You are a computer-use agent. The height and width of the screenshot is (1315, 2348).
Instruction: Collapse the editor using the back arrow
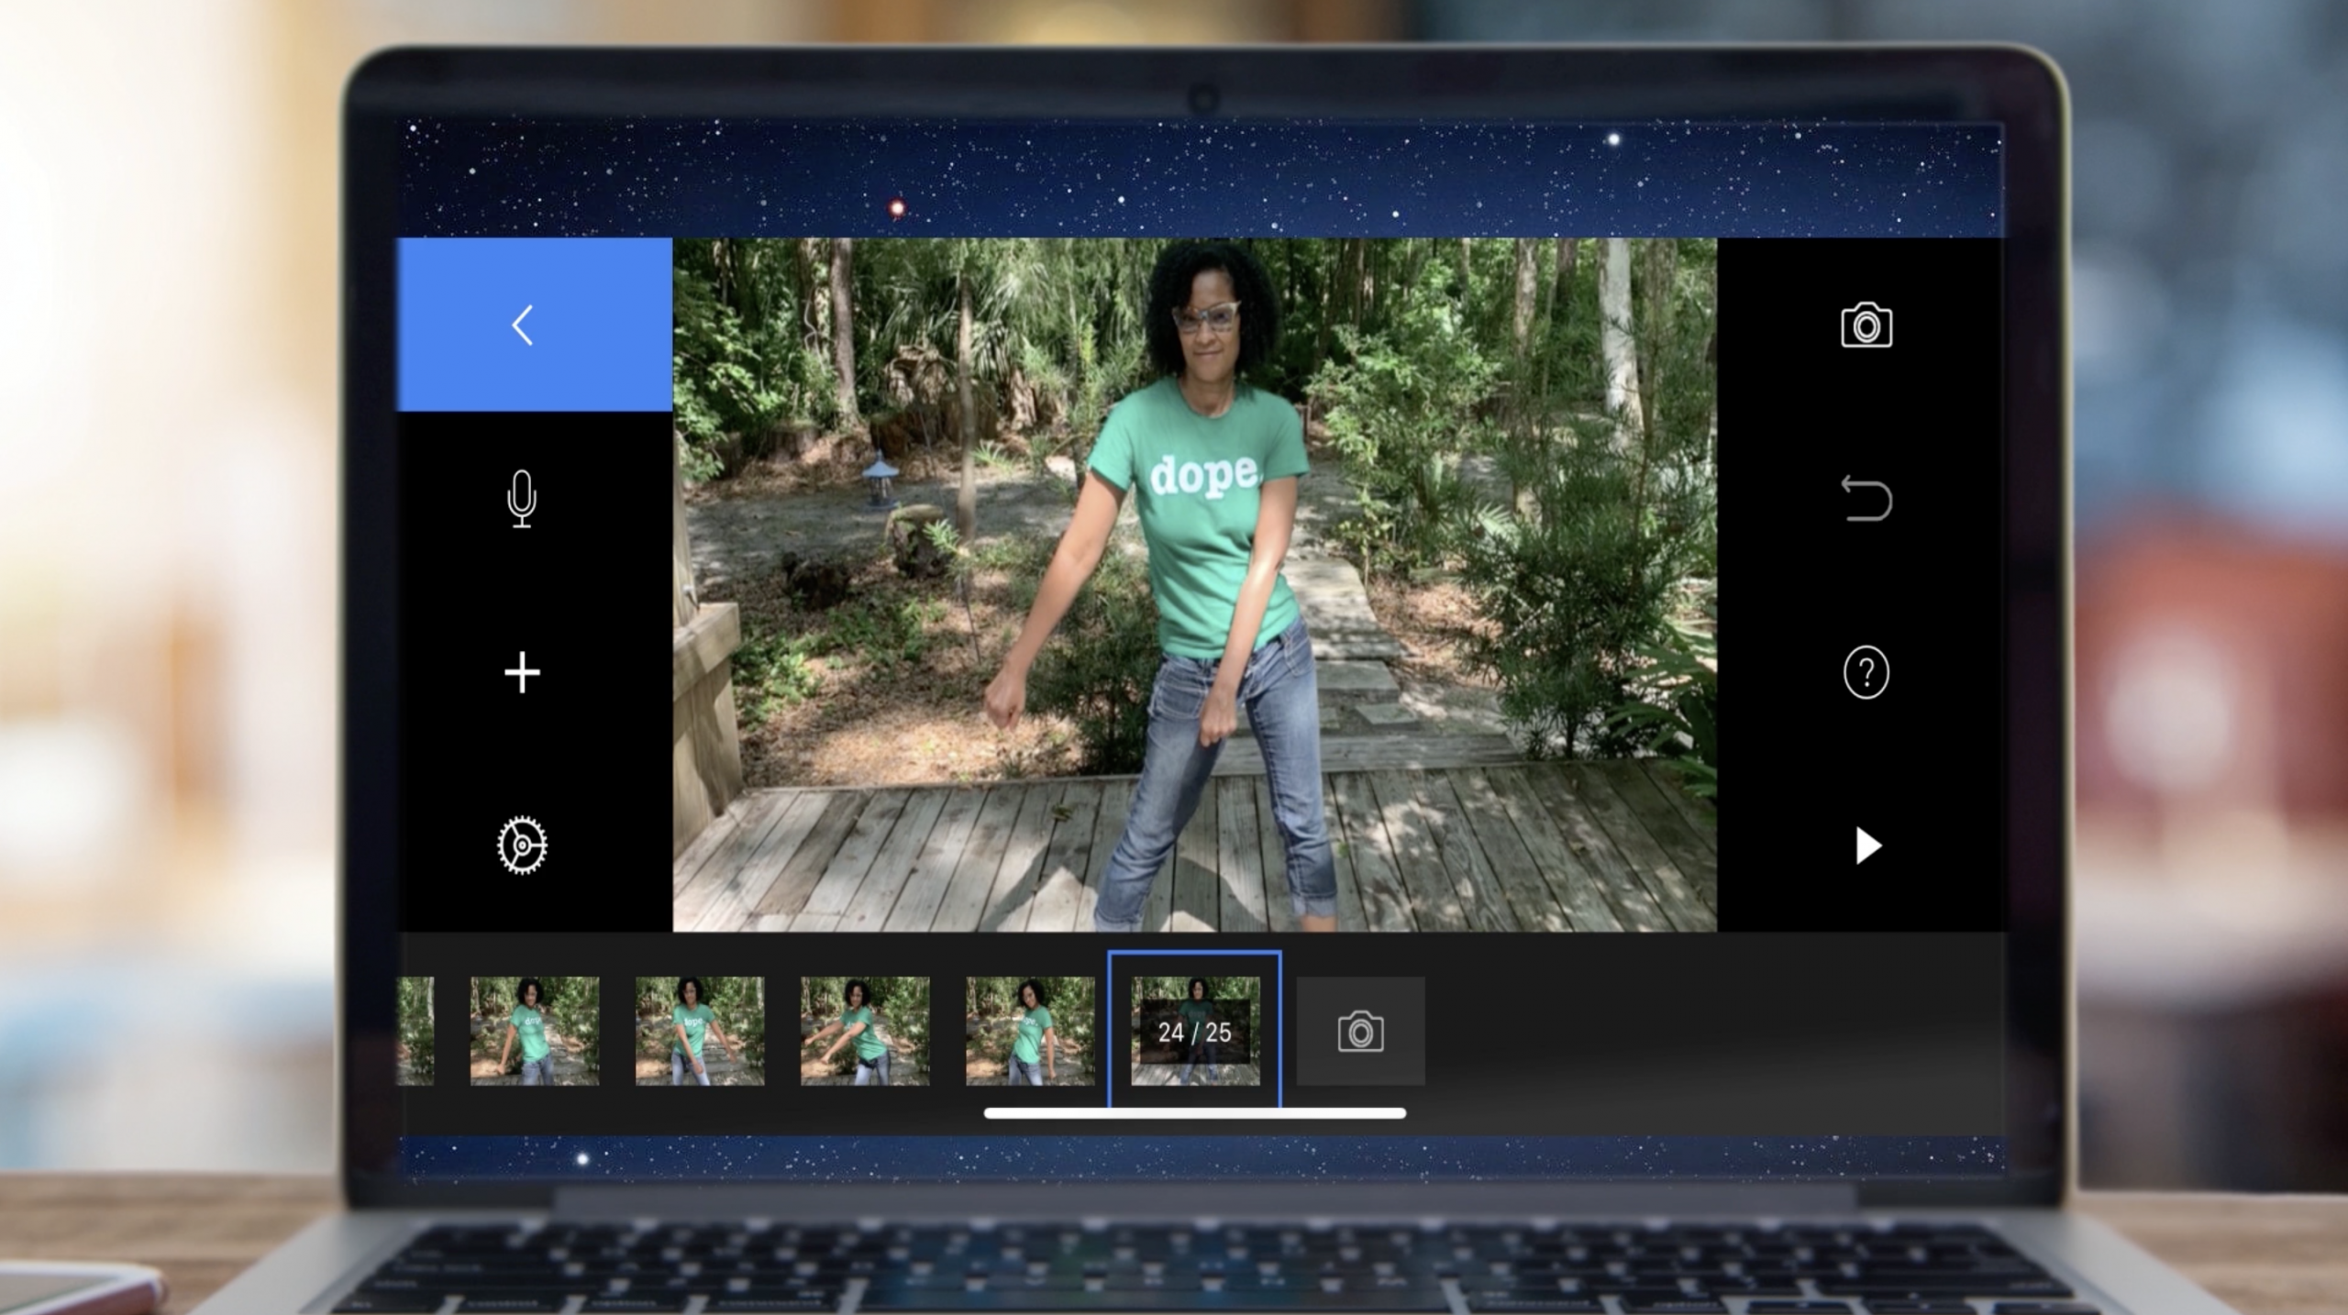pyautogui.click(x=522, y=326)
